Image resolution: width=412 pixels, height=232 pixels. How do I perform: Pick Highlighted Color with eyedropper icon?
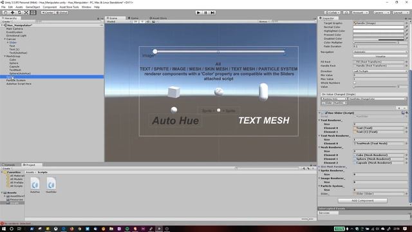(406, 31)
